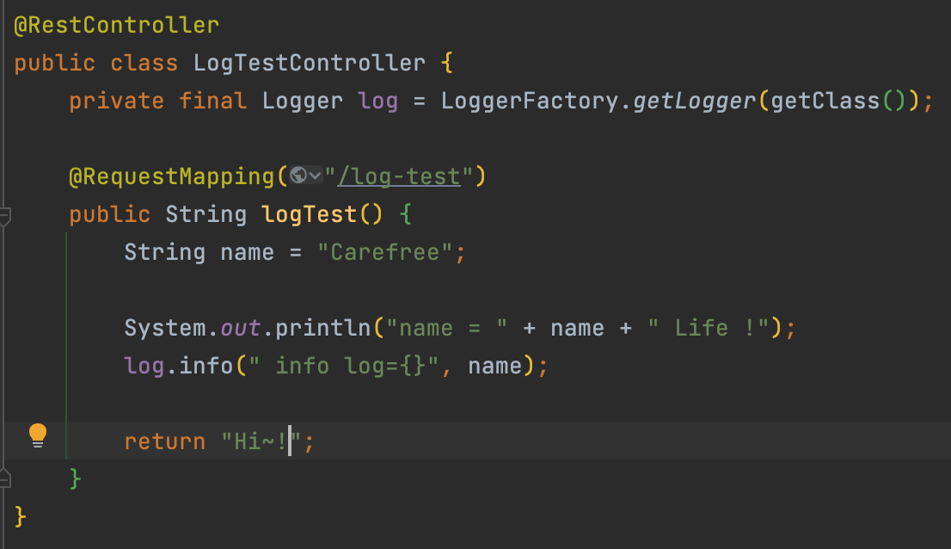
Task: Click the fold end marker near closing brace
Action: point(5,478)
